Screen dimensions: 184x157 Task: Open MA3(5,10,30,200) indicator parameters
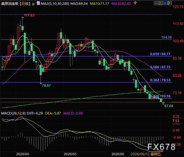(x=55, y=4)
